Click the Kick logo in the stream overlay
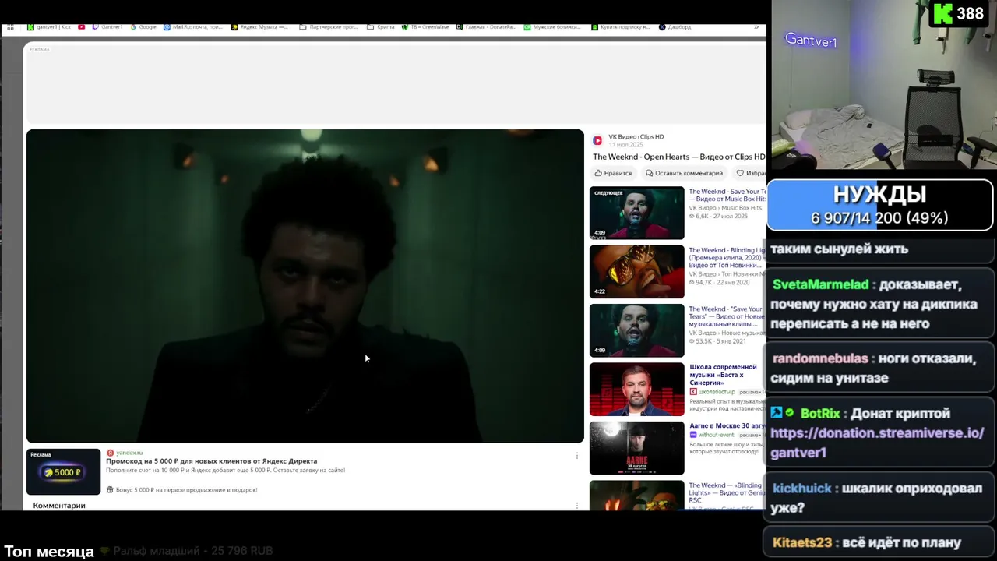Screen dimensions: 997x561 [x=942, y=14]
